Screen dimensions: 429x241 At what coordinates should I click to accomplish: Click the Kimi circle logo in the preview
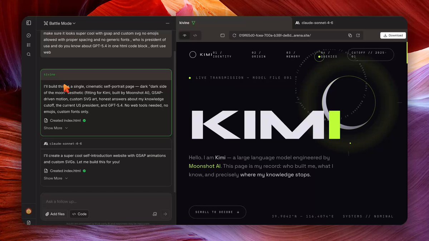(x=193, y=55)
